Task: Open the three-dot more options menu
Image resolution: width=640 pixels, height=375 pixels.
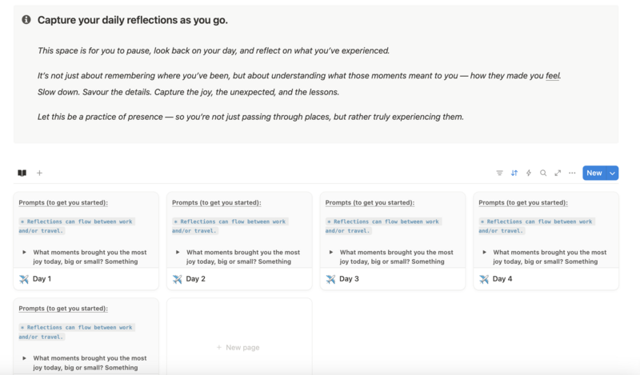Action: (x=572, y=173)
